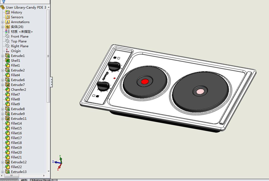Click the Fillet22 feature icon
This screenshot has height=181, width=269.
point(7,167)
